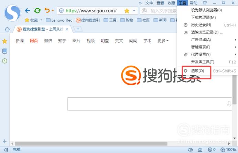Viewport: 238px width, 153px height.
Task: Open the 搜狗搜索引 bookmark
Action: click(88, 20)
